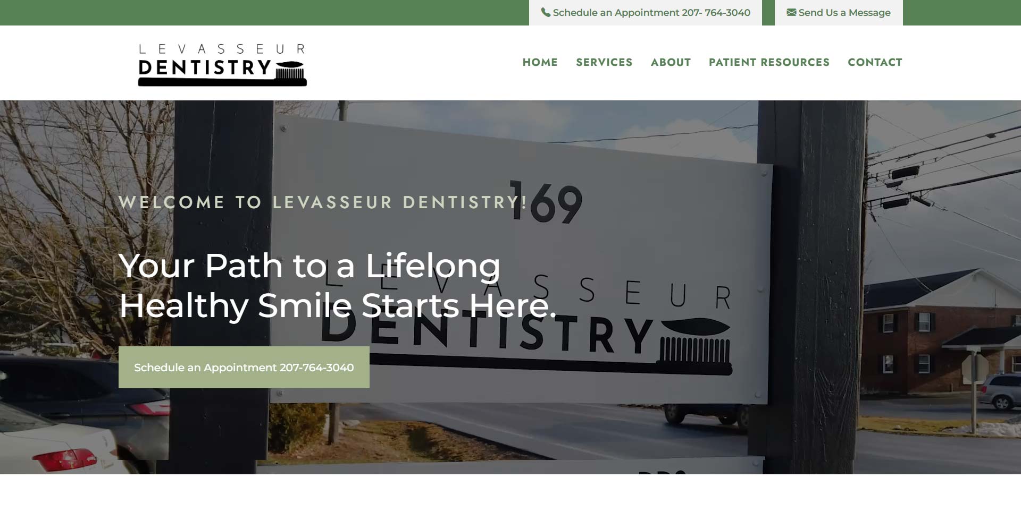
Task: Click the 169 address number on the sign
Action: pyautogui.click(x=546, y=202)
